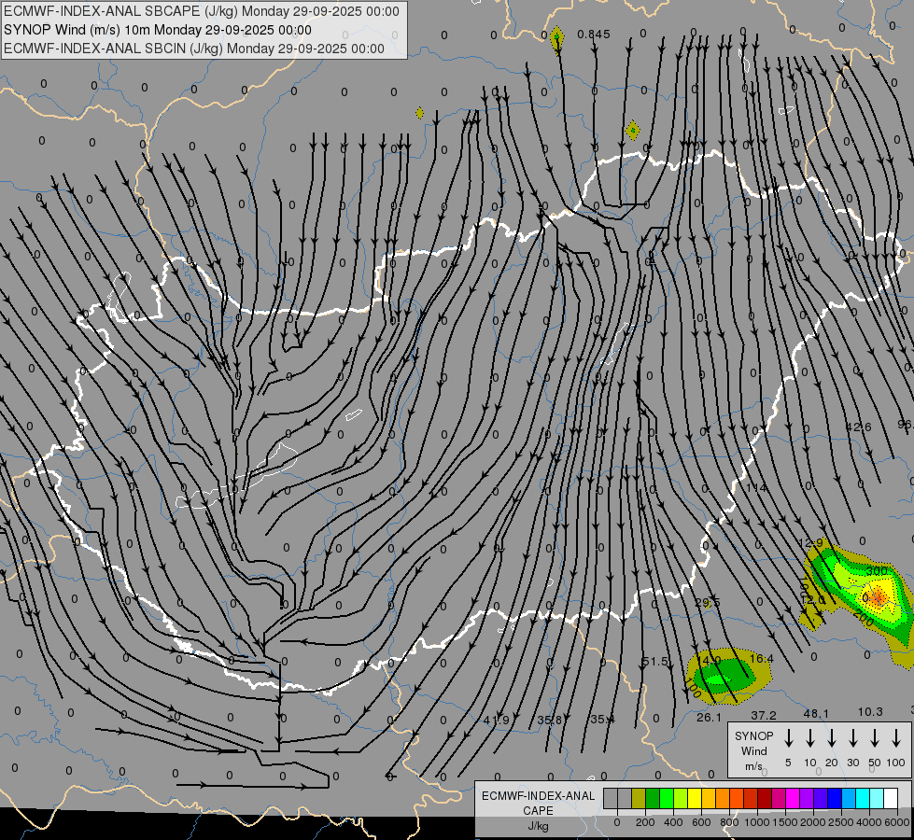
Task: Click the SYNOP Wind 10m title line
Action: tap(158, 30)
